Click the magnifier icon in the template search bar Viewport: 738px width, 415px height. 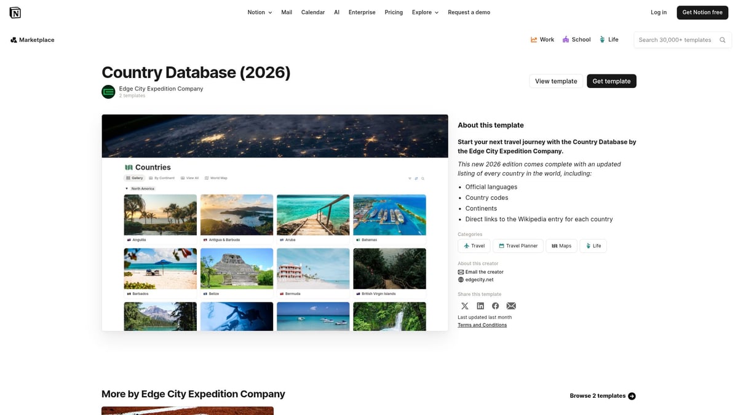point(723,39)
